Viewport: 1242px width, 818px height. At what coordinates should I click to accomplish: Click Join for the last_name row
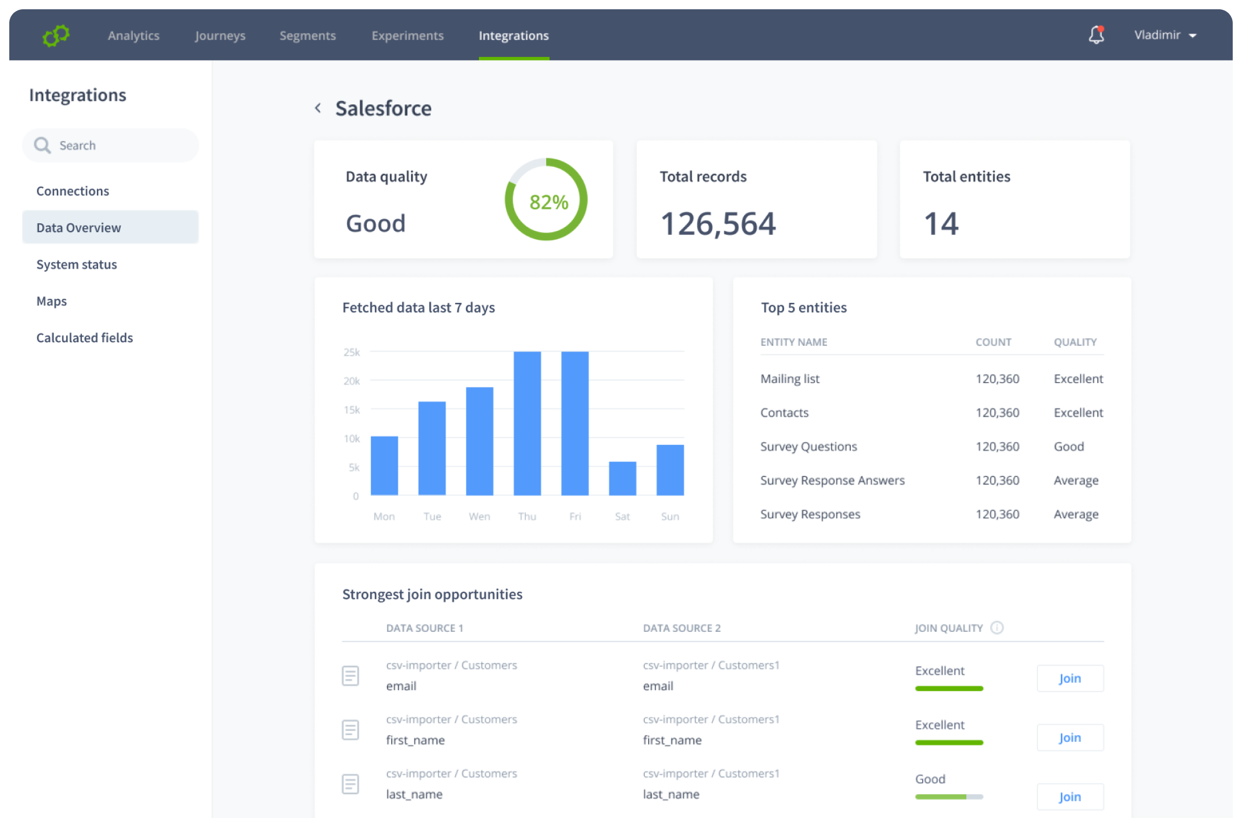pos(1070,797)
